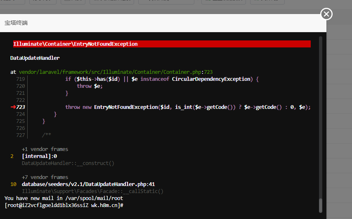
Task: Click the 'You have new mail' message
Action: (64, 198)
